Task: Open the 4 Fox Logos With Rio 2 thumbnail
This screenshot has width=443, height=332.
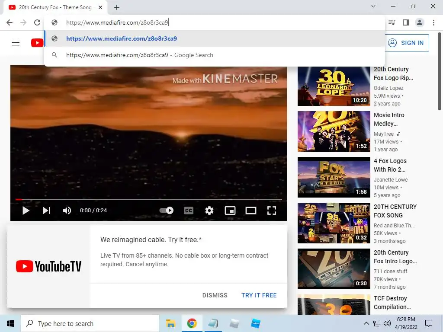Action: point(334,177)
